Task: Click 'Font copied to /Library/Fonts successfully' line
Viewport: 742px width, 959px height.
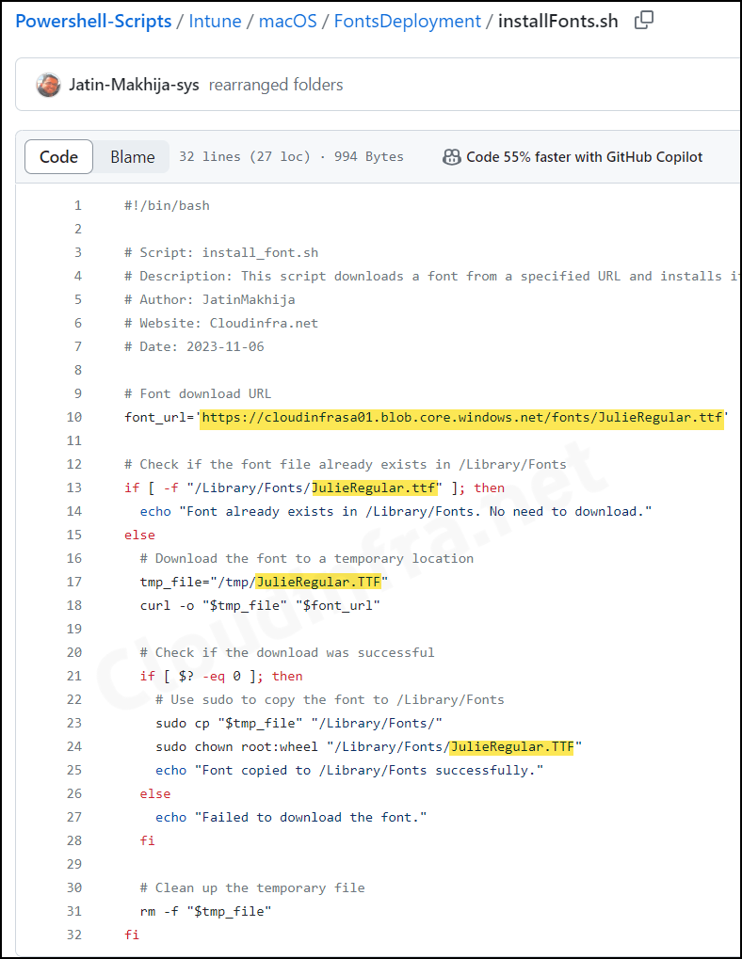Action: [x=349, y=770]
